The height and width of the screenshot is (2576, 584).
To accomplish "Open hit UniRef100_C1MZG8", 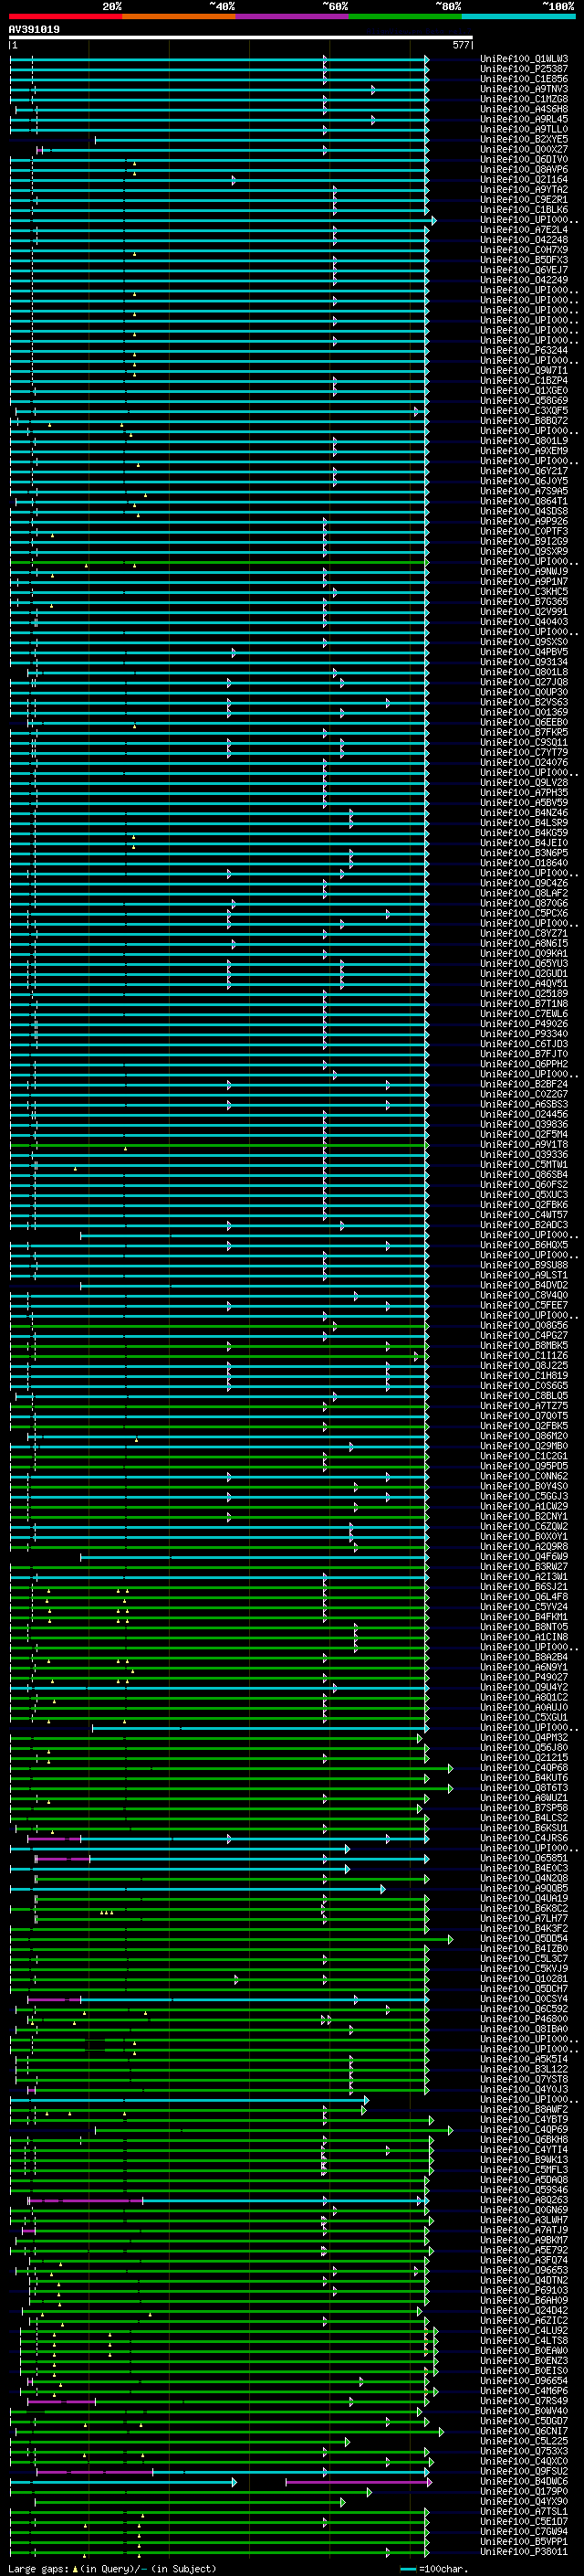I will click(524, 99).
